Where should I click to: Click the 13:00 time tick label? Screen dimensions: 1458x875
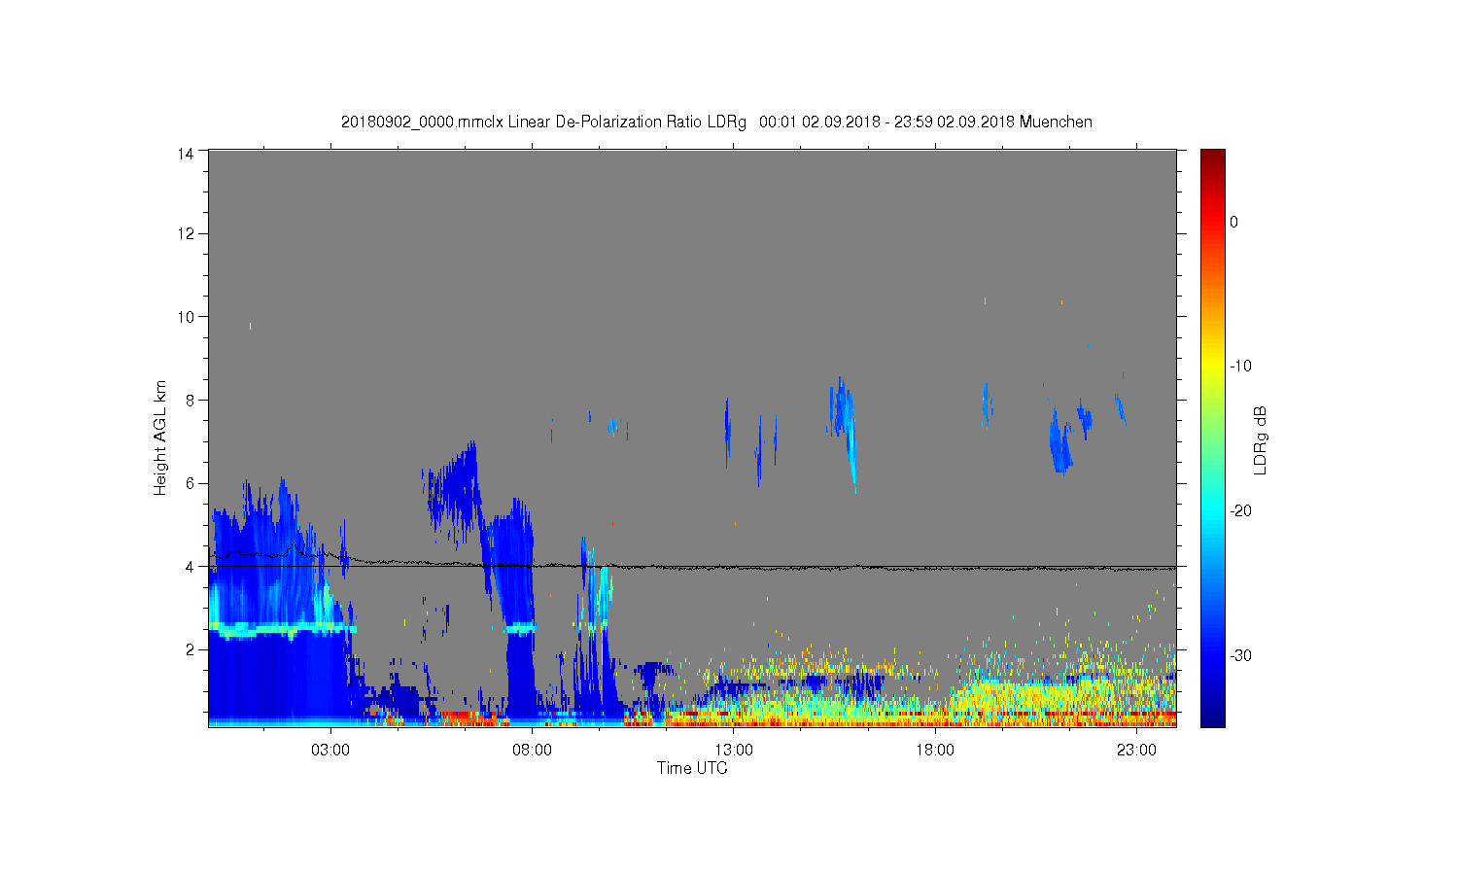click(x=734, y=751)
